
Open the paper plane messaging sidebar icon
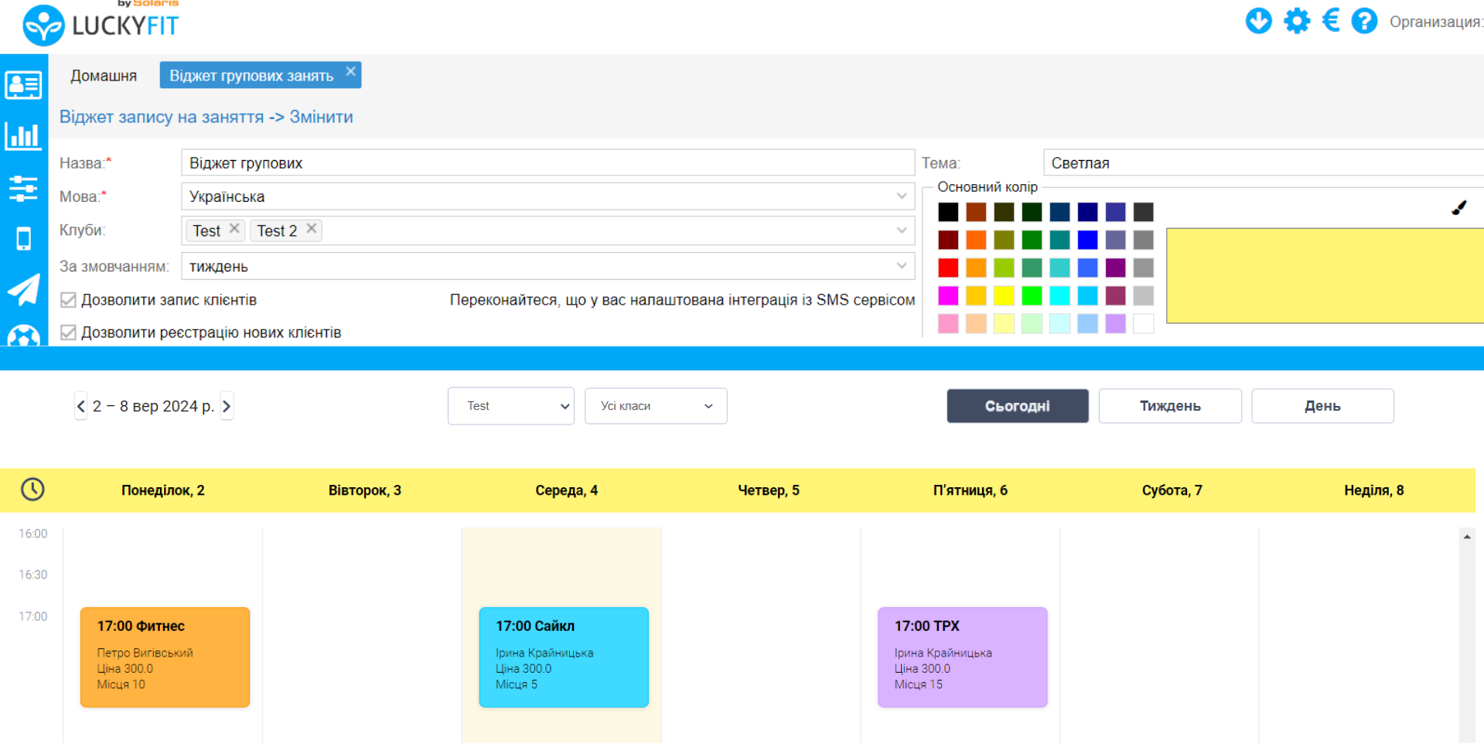[23, 290]
